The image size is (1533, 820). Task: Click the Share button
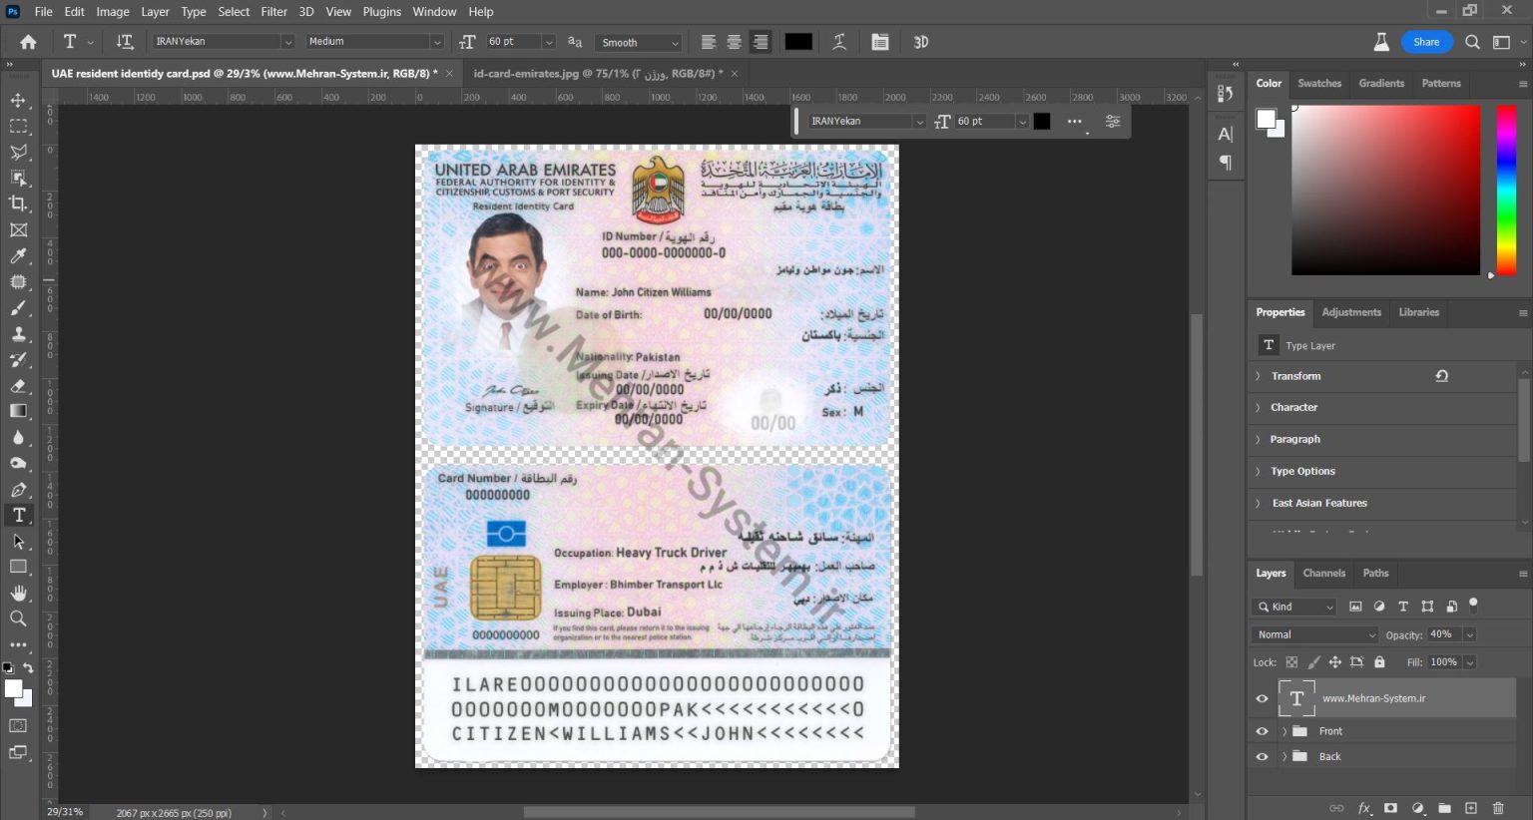(x=1427, y=41)
